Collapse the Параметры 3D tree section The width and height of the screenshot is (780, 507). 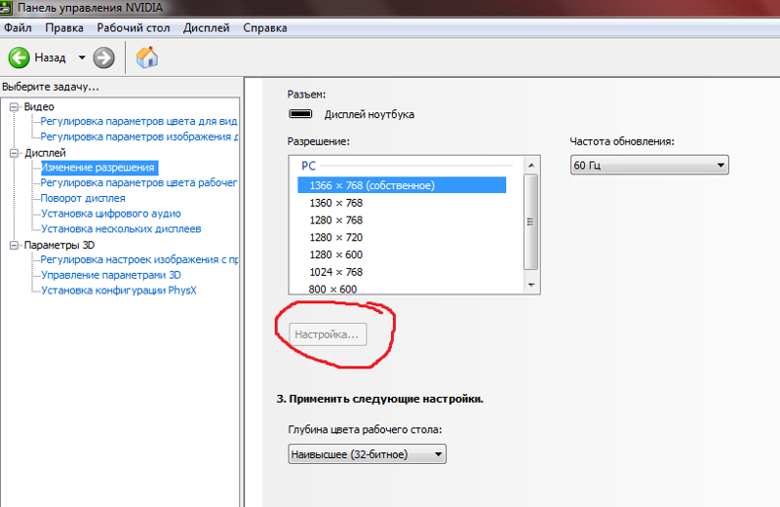tap(15, 245)
